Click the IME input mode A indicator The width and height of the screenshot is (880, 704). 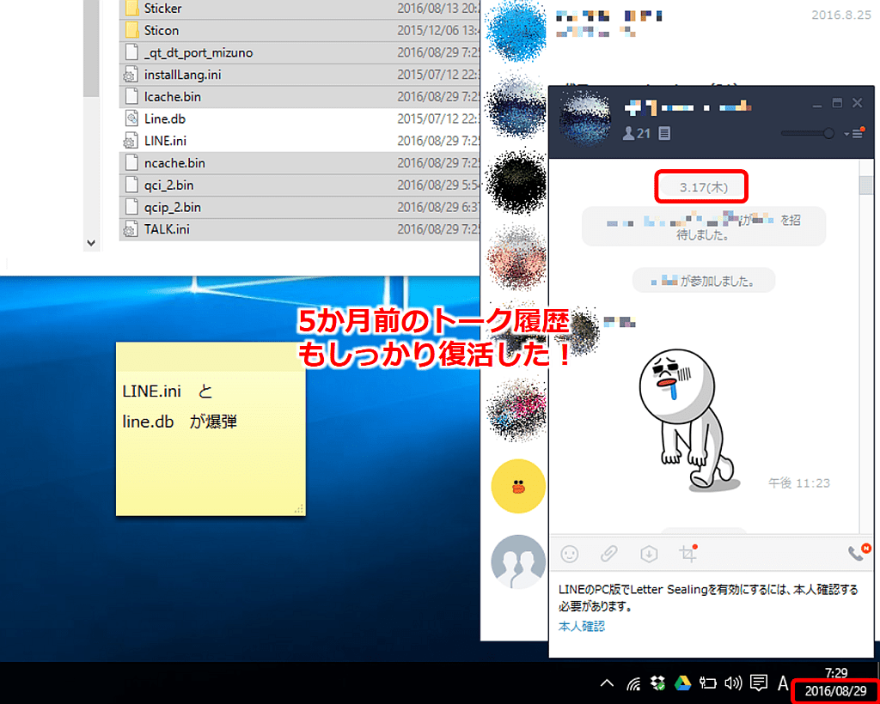click(x=783, y=683)
